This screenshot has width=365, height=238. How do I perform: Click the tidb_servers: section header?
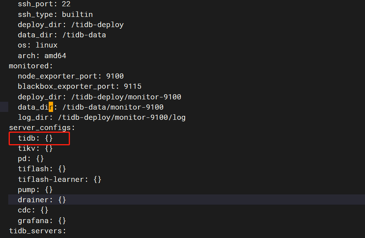(x=37, y=231)
